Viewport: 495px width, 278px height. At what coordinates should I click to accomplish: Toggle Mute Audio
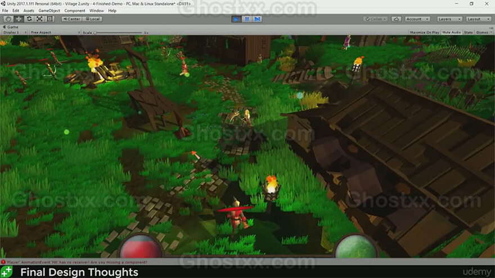point(452,33)
